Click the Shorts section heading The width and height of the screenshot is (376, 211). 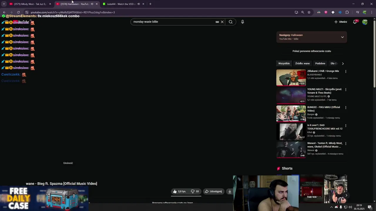(x=287, y=169)
